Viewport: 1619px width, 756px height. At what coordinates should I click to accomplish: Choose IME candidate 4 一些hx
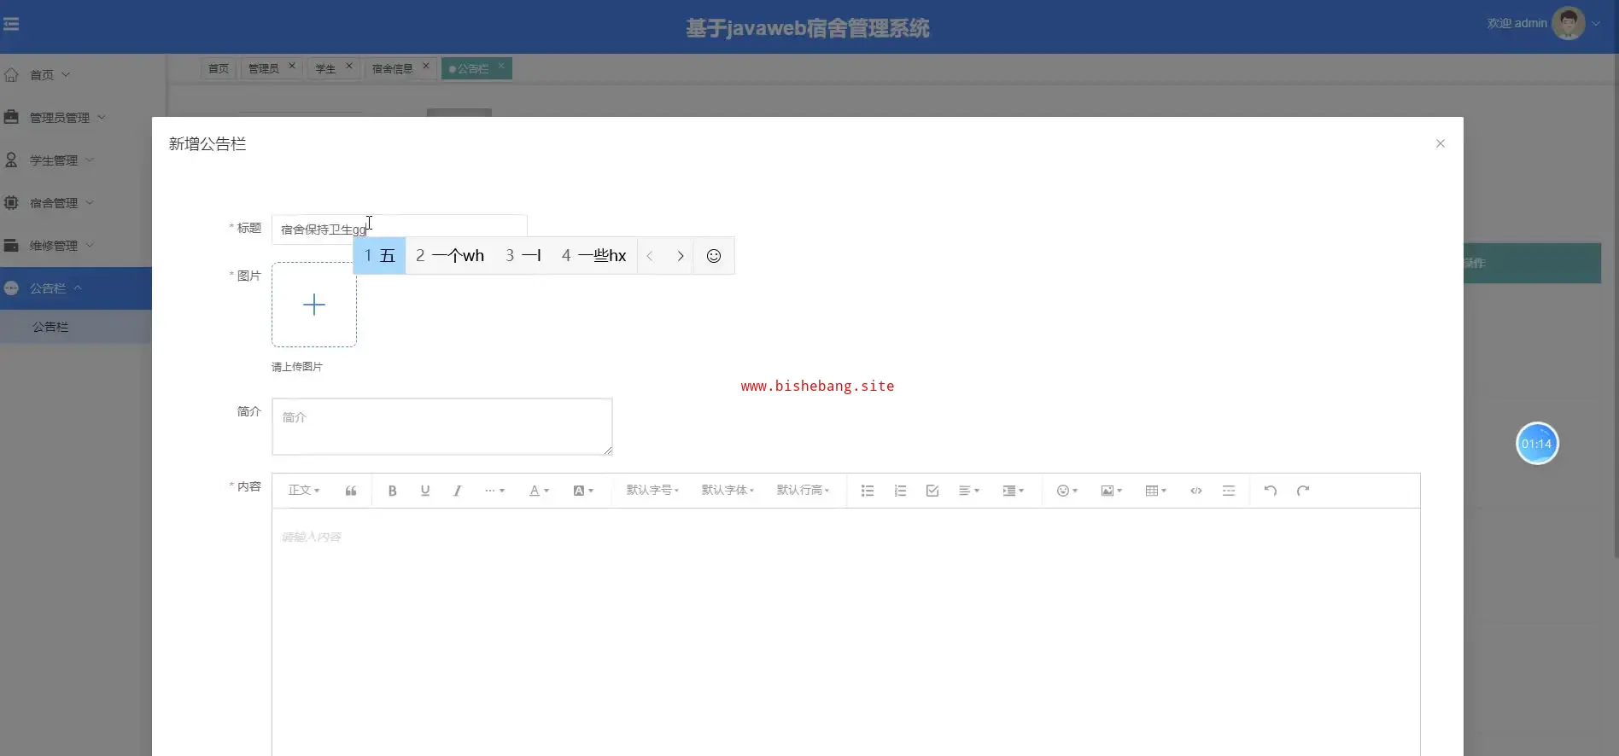coord(594,256)
